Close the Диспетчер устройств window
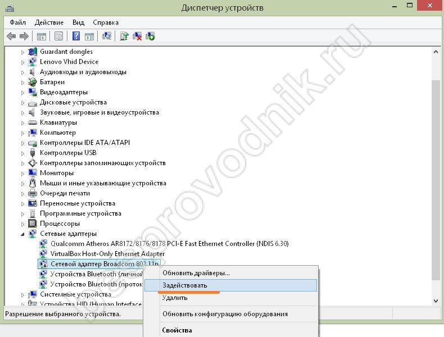This screenshot has height=337, width=444. tap(430, 6)
